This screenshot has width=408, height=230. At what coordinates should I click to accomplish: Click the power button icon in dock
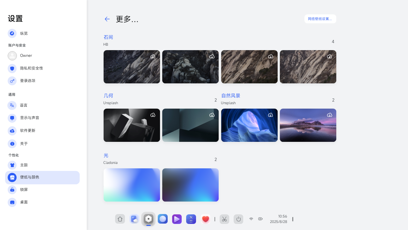pyautogui.click(x=238, y=219)
